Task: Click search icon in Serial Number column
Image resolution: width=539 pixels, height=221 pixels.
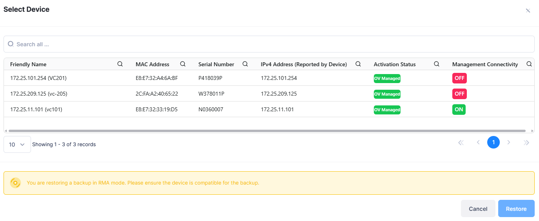Action: [x=245, y=64]
